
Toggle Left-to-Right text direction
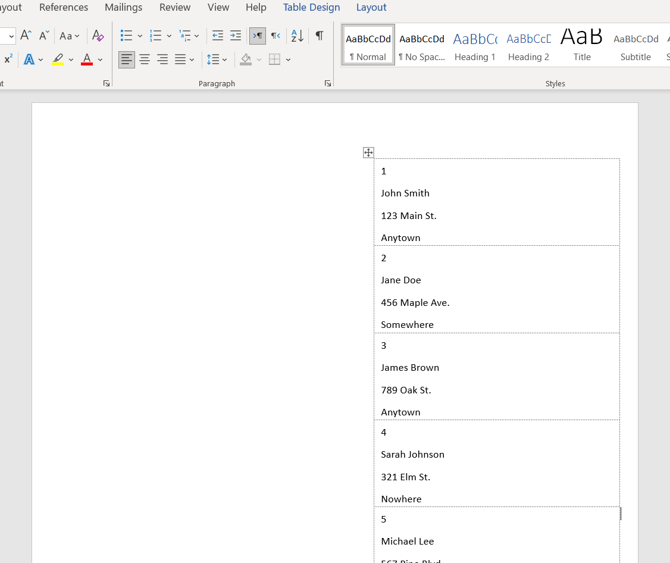point(257,36)
